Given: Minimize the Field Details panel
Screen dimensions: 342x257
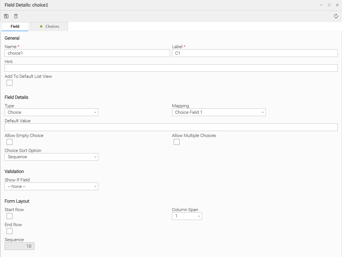Looking at the screenshot, I should click(x=321, y=5).
